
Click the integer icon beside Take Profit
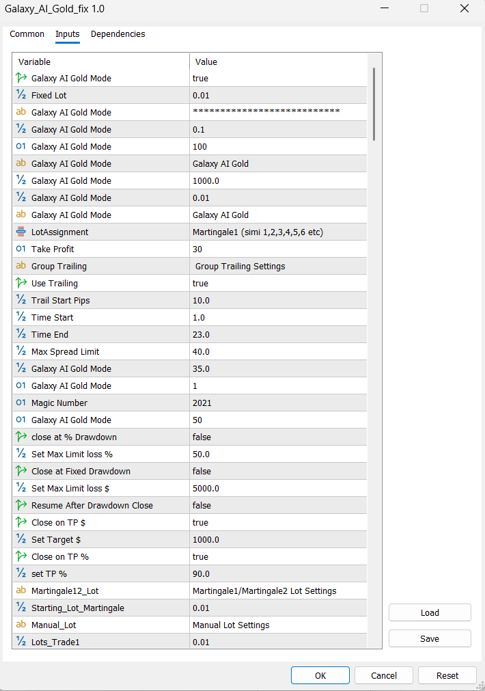[20, 249]
